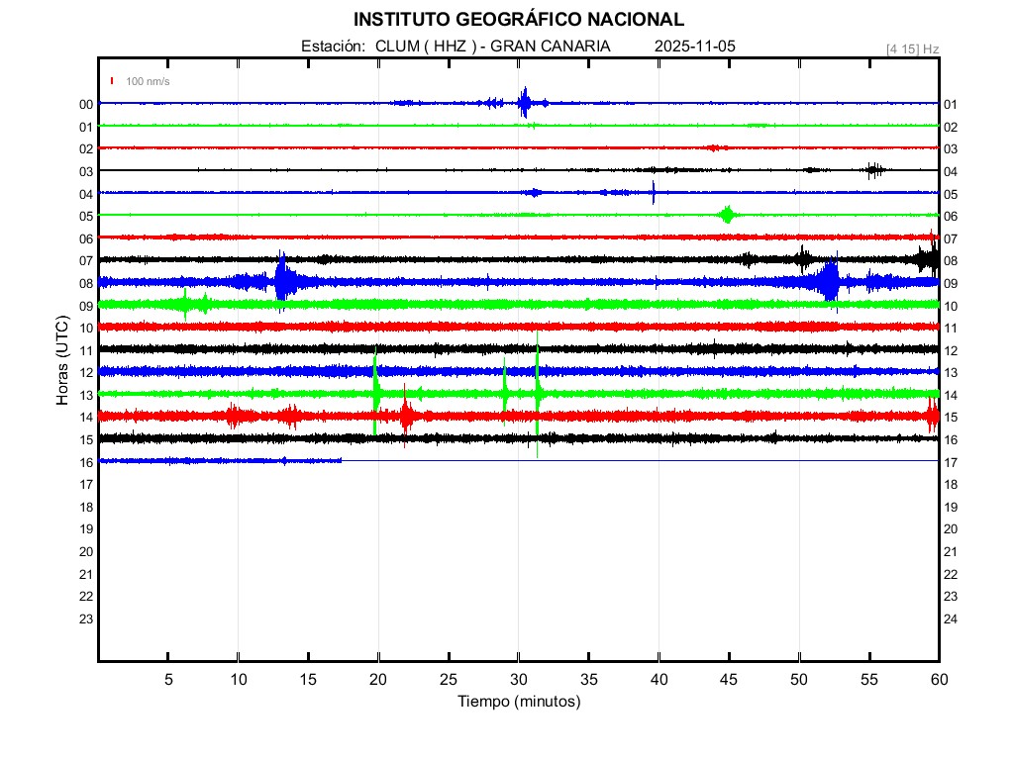Click hour label 24 on the right axis
Screen dimensions: 1014x760
[951, 618]
